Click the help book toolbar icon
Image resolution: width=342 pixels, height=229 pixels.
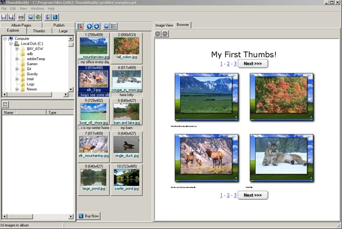[48, 17]
